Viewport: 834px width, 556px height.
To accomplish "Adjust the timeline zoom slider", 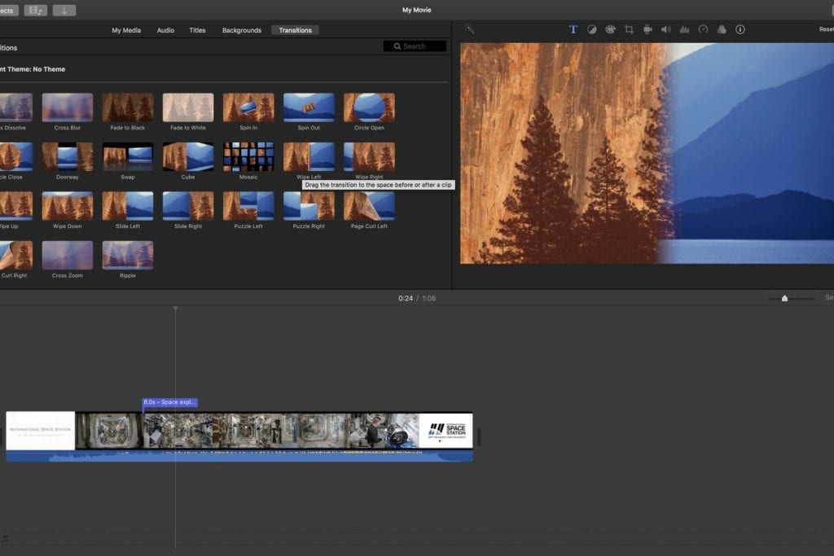I will click(x=784, y=298).
